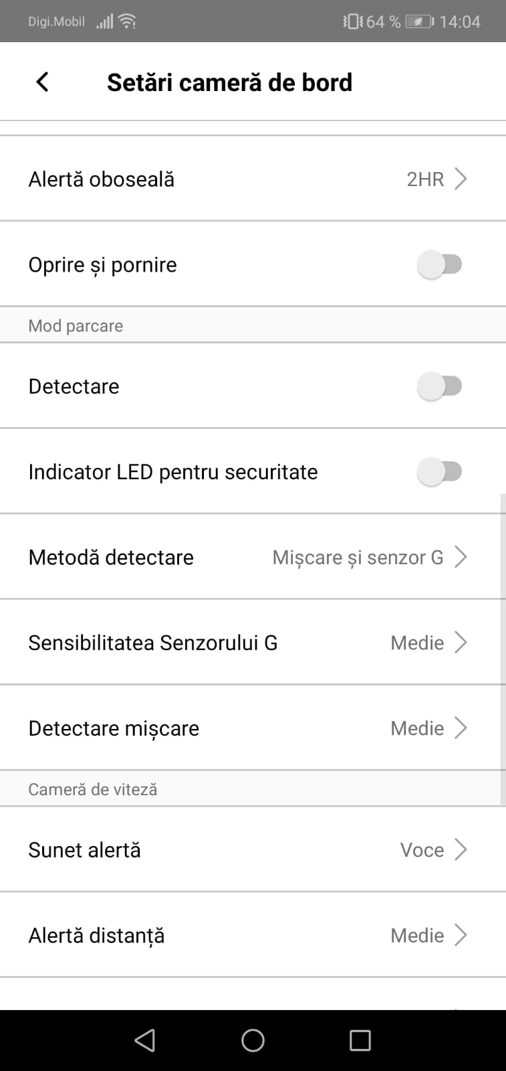Tap the battery icon in status bar
The width and height of the screenshot is (506, 1071).
pyautogui.click(x=419, y=22)
